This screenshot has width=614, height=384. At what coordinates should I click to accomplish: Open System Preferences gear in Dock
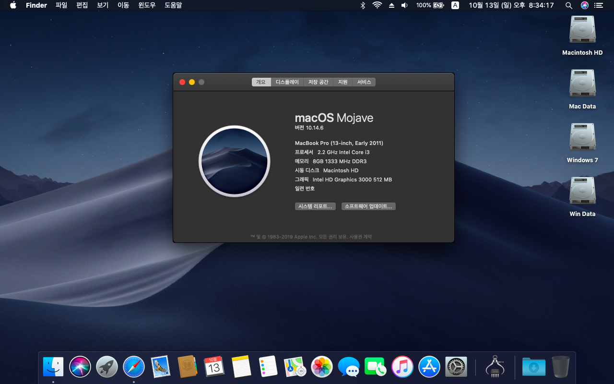click(x=456, y=367)
